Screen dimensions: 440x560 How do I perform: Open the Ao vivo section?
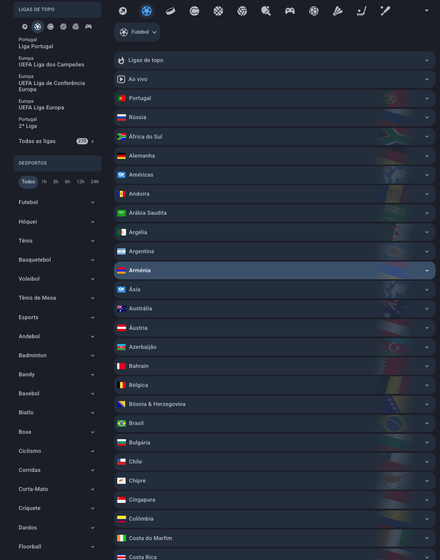pos(275,79)
